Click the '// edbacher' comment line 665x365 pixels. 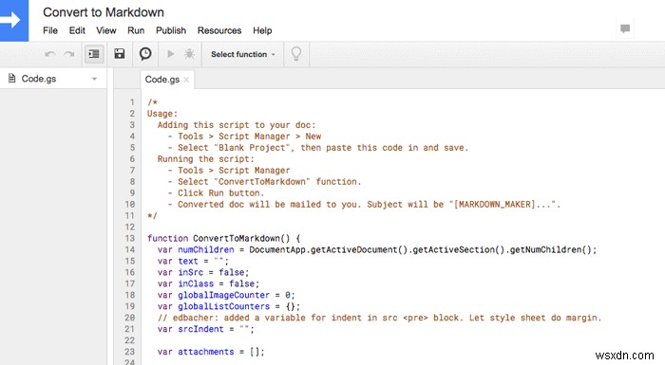[380, 318]
